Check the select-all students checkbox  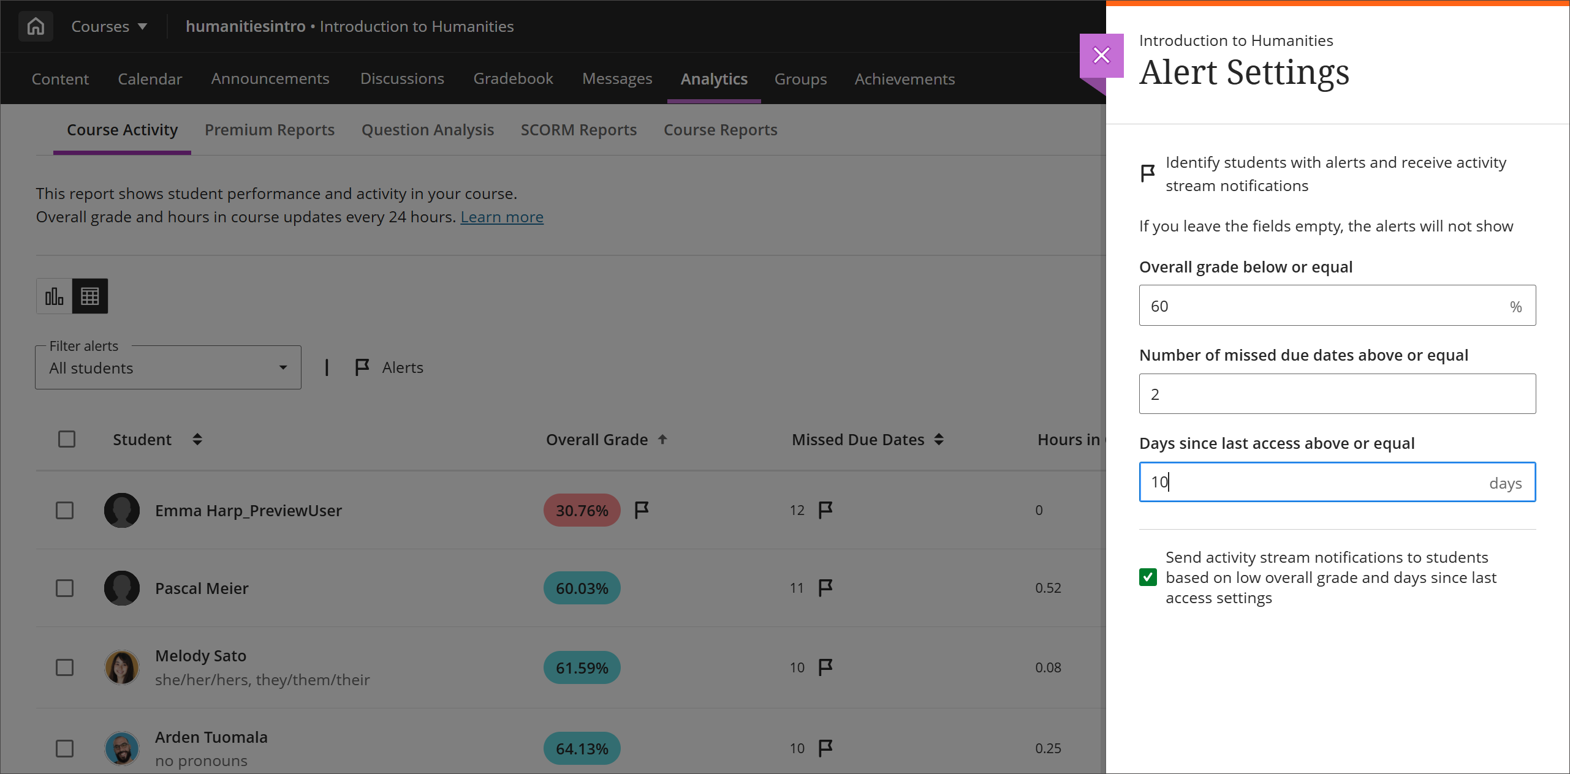[67, 439]
